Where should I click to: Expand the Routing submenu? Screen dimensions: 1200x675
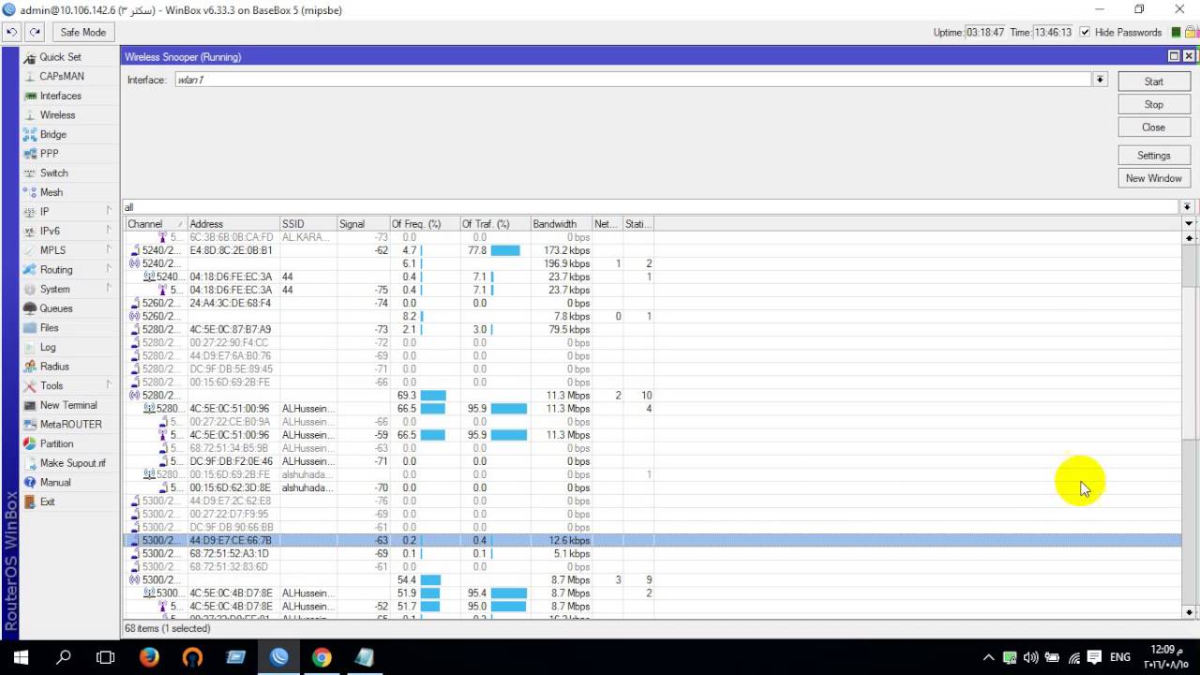(x=109, y=269)
